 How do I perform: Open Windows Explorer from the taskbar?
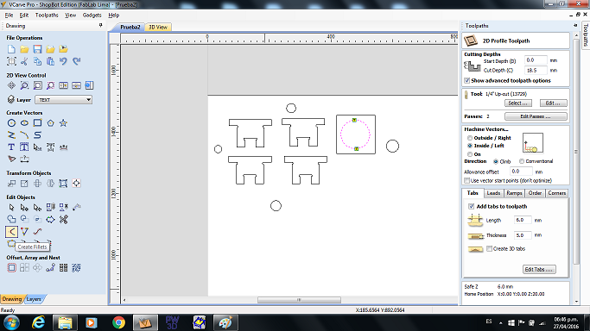[x=65, y=322]
